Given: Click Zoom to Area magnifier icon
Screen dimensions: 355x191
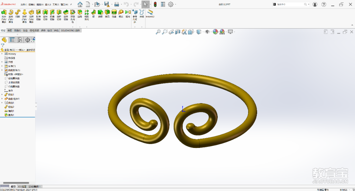Looking at the screenshot, I should click(165, 32).
